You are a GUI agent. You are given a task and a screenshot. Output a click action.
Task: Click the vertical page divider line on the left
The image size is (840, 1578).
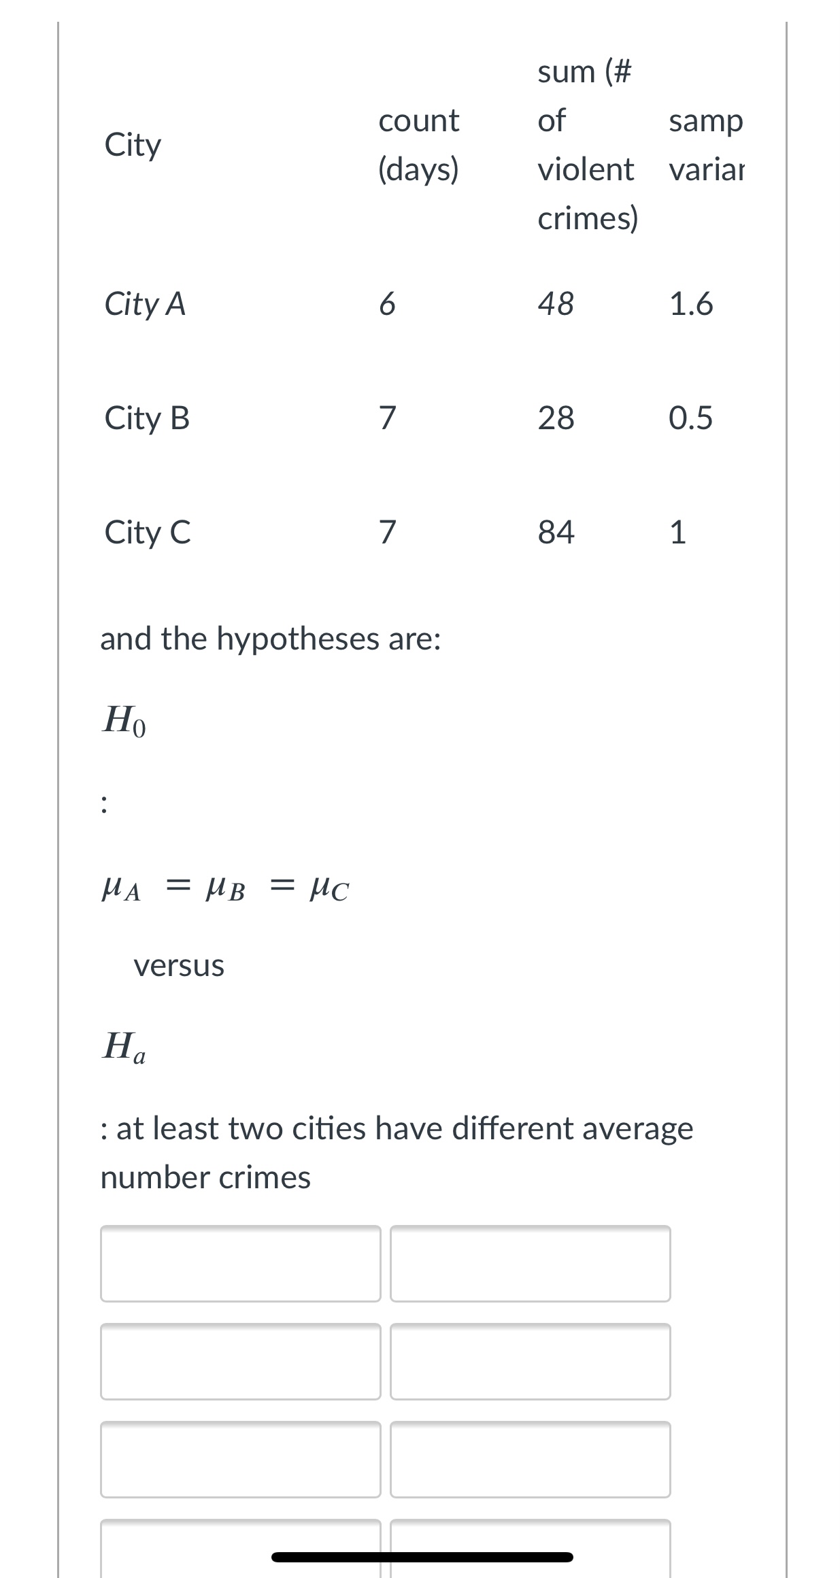click(x=61, y=789)
